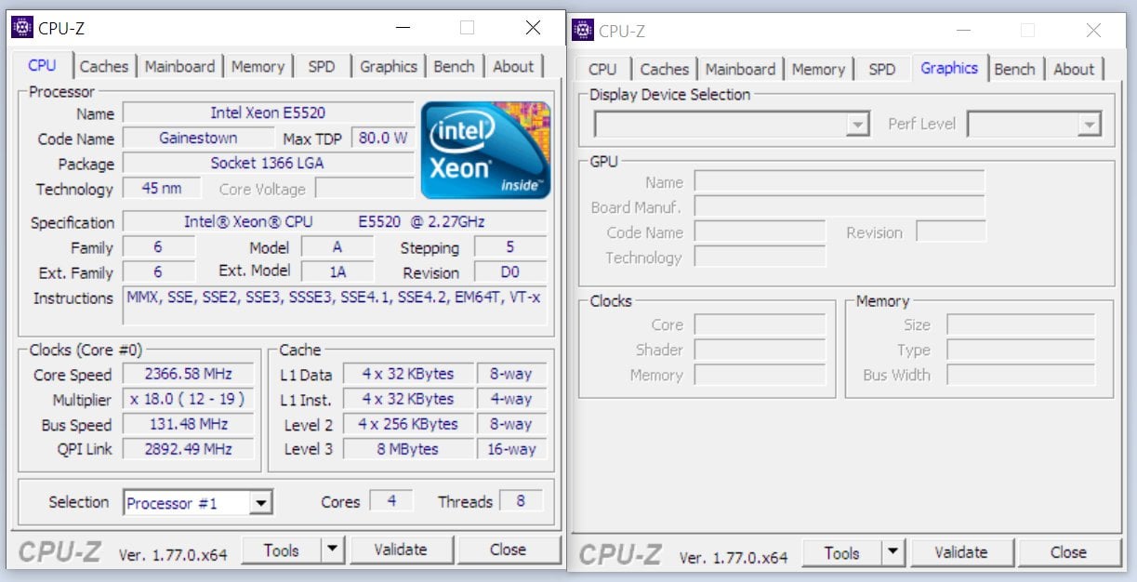The height and width of the screenshot is (582, 1137).
Task: Click the Code Name field Gainestown
Action: point(198,138)
